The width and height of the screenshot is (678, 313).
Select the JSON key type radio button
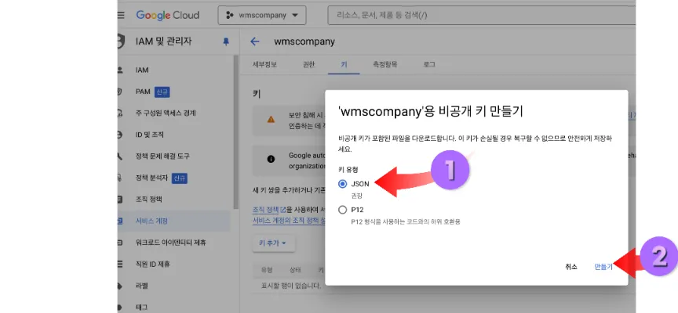point(343,184)
